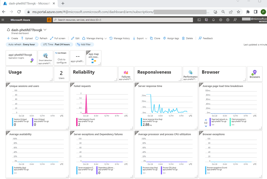Open the Performance tile
267x179 pixels.
point(190,74)
